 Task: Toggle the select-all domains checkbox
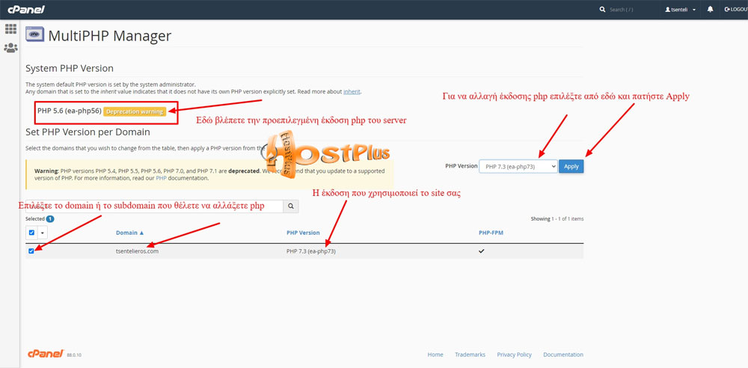click(x=31, y=233)
